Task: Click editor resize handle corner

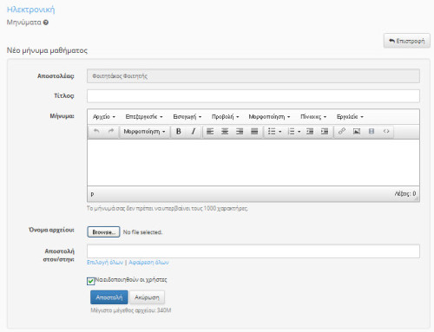Action: point(417,199)
